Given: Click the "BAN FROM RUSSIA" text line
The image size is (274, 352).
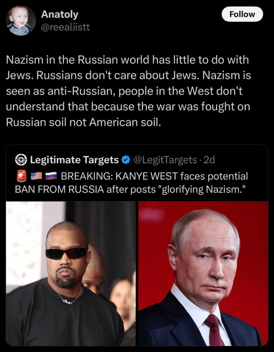Looking at the screenshot, I should (59, 189).
